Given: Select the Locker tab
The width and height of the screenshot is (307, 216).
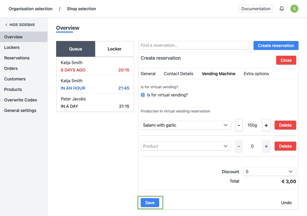Looking at the screenshot, I should (x=114, y=49).
